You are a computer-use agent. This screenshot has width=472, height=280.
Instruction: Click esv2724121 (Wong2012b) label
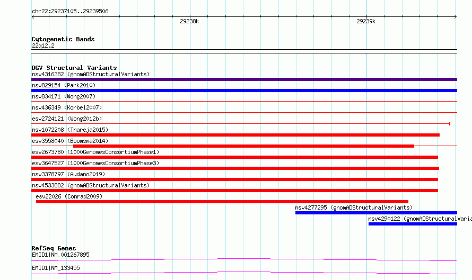coord(67,119)
